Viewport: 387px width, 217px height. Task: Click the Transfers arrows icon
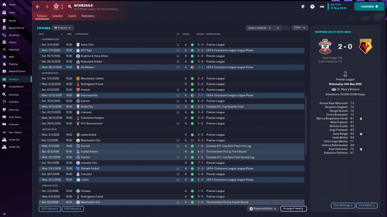4,102
